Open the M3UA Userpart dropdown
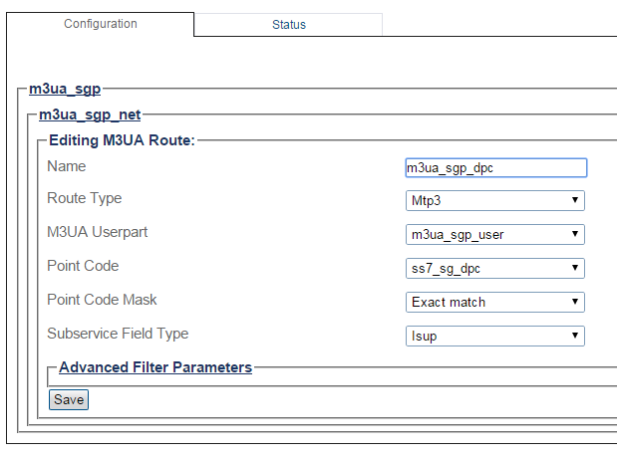This screenshot has height=459, width=617. (x=495, y=234)
